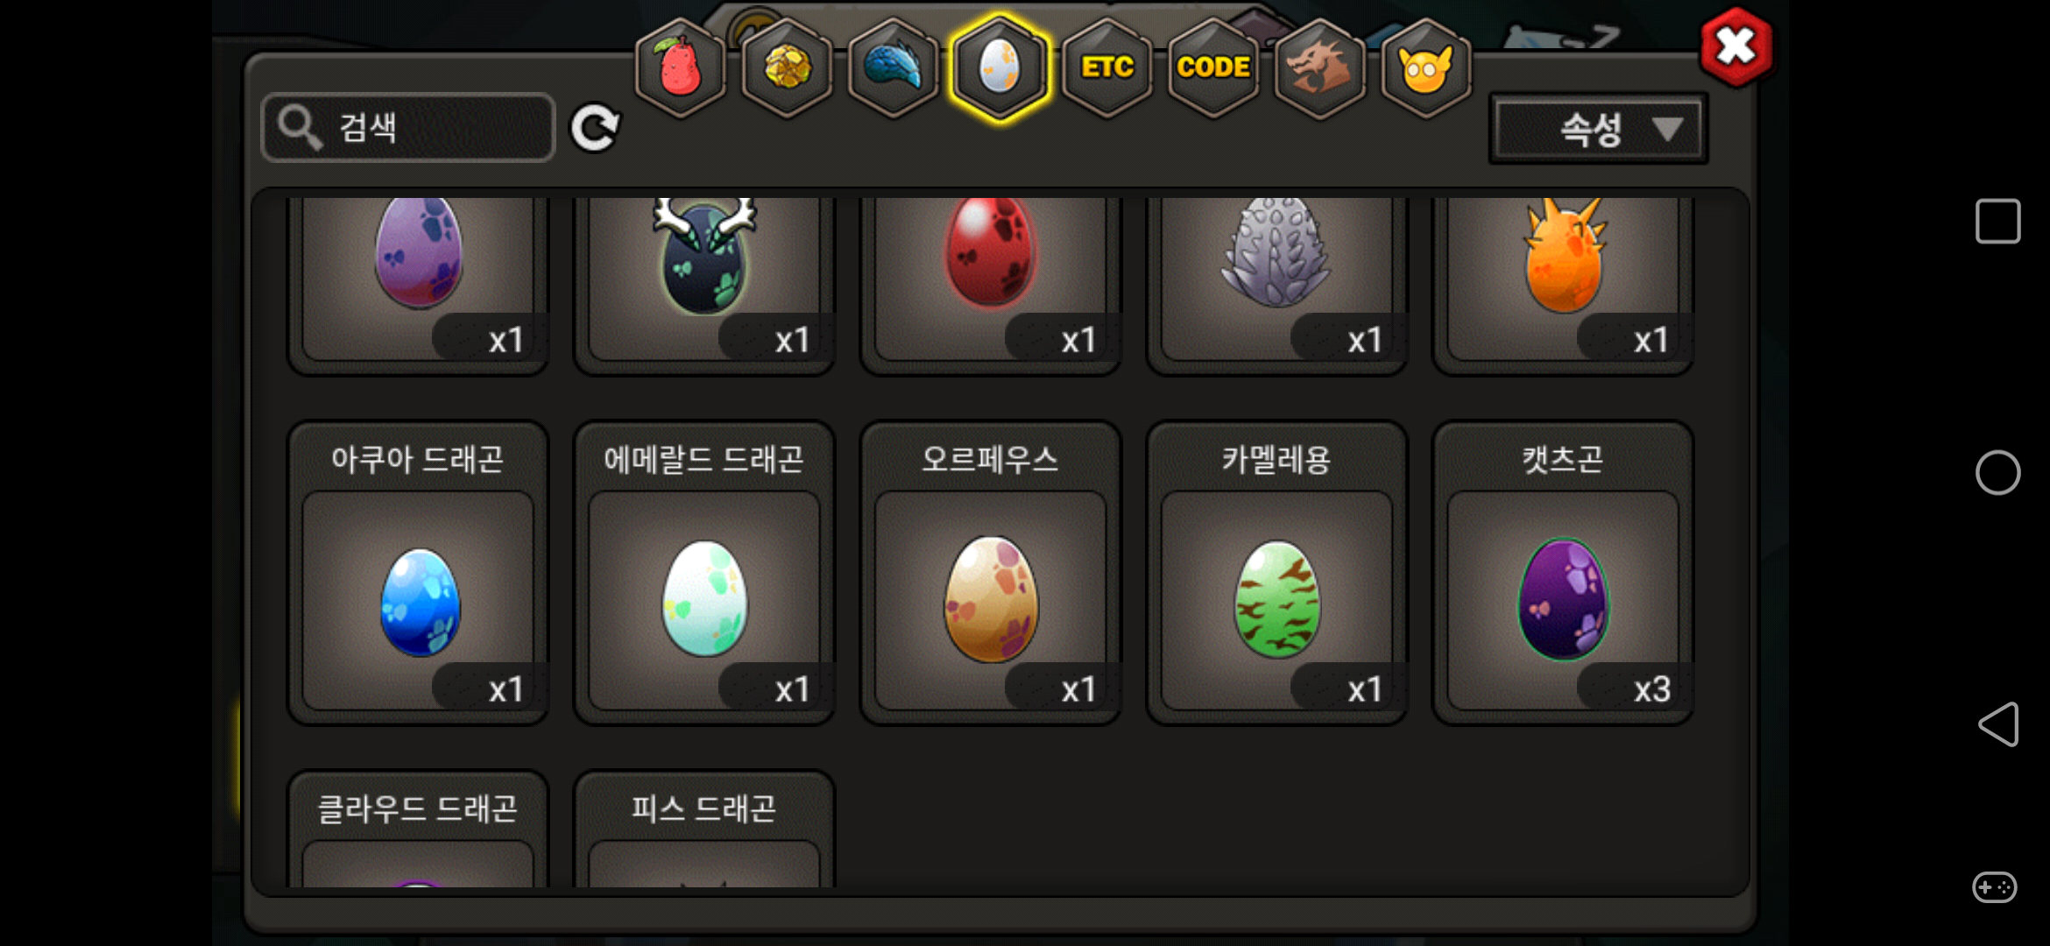Select the gold nugget category tab
The image size is (2050, 946).
click(787, 67)
